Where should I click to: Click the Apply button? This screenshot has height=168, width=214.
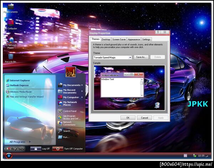(161, 118)
